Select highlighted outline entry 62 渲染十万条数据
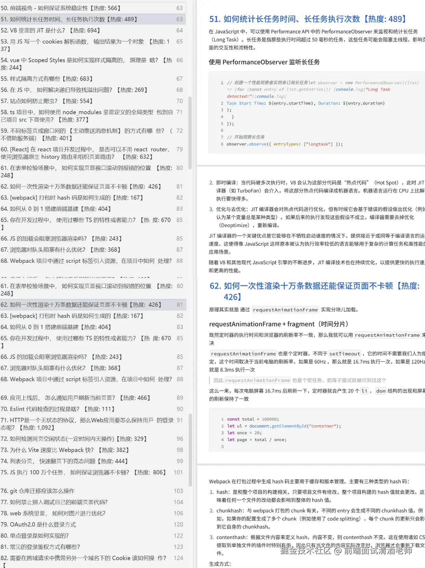425x568 pixels. [93, 305]
